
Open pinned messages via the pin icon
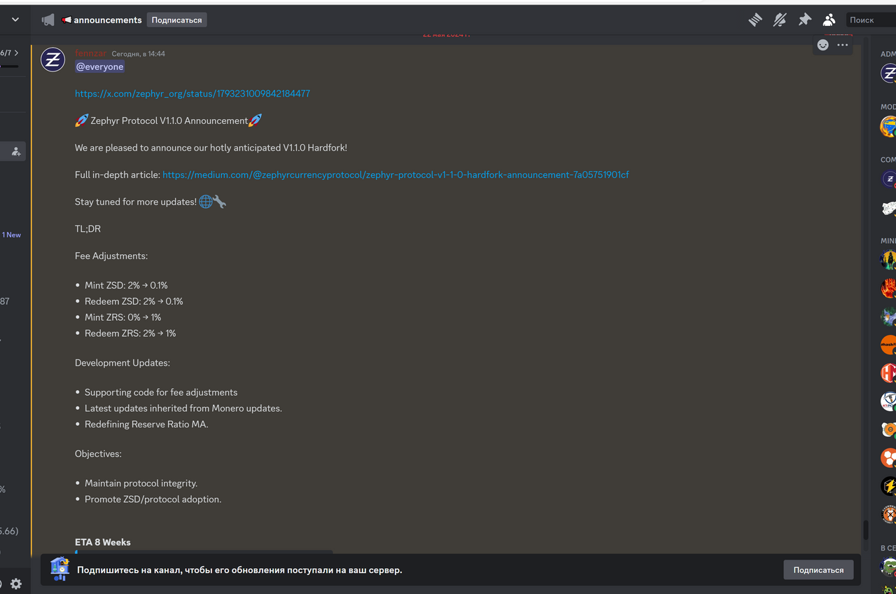[804, 20]
